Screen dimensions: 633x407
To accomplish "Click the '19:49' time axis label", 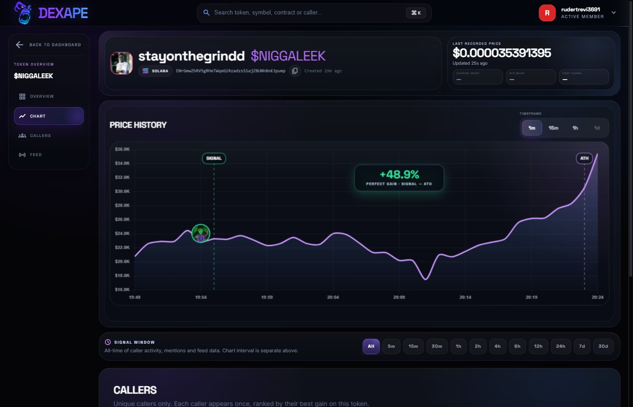I will [x=135, y=298].
